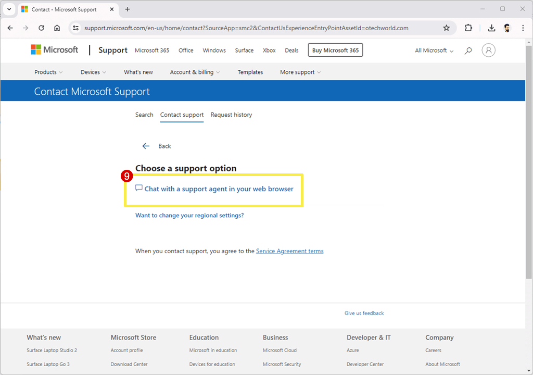Image resolution: width=533 pixels, height=375 pixels.
Task: Click the back arrow icon above support options
Action: pyautogui.click(x=146, y=146)
